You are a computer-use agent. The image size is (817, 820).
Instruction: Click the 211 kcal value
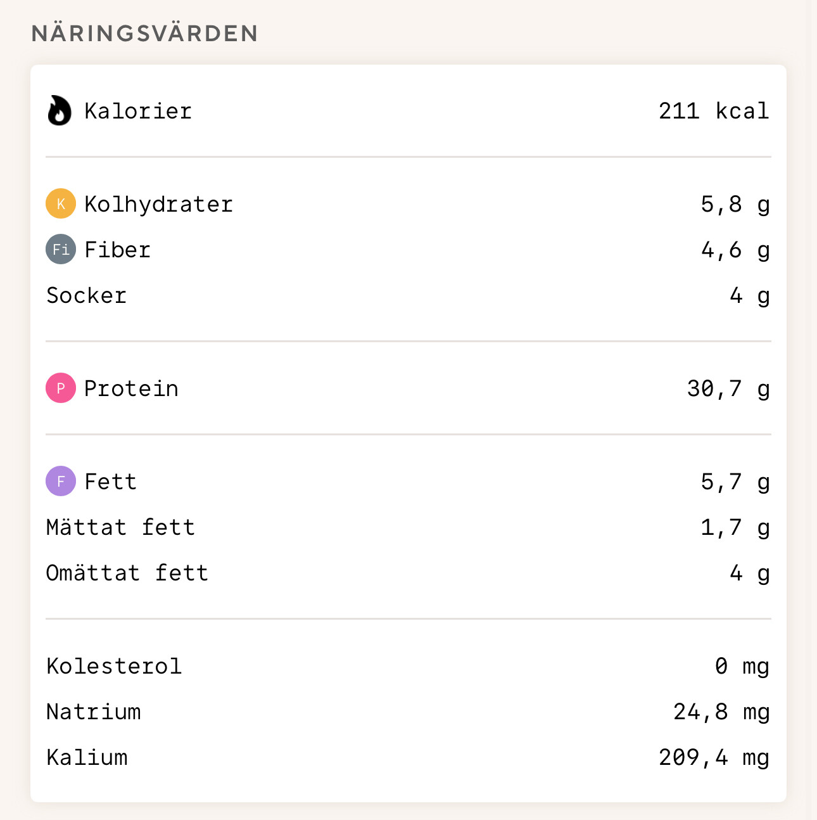[714, 111]
